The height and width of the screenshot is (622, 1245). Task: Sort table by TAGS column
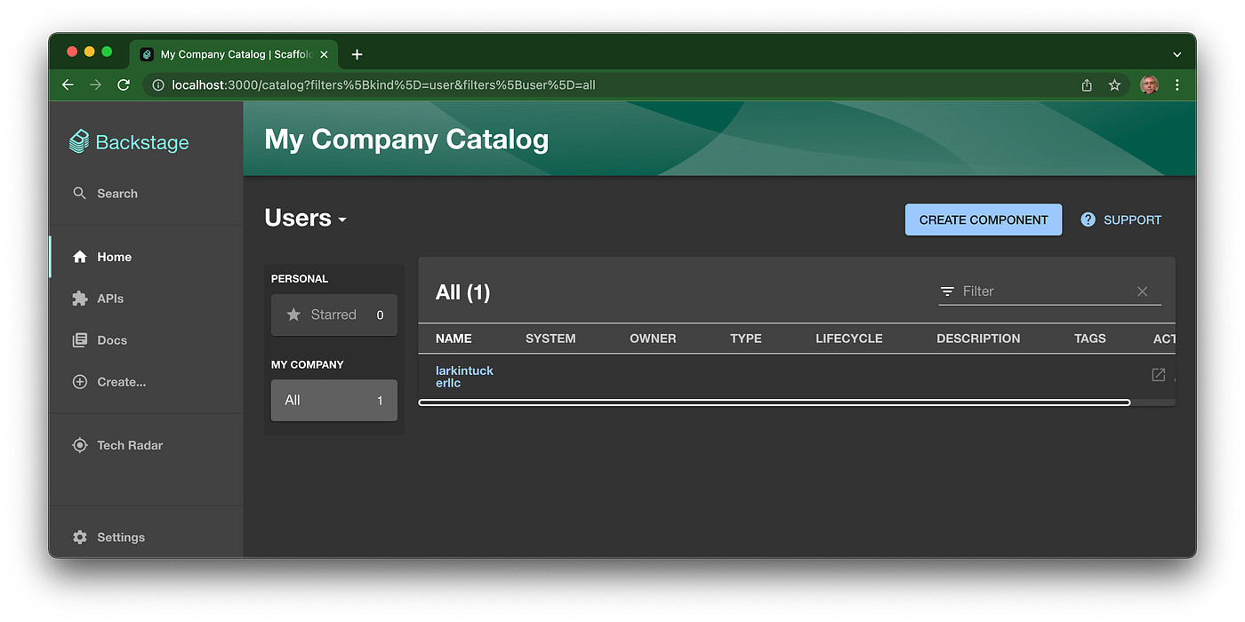[x=1090, y=339]
